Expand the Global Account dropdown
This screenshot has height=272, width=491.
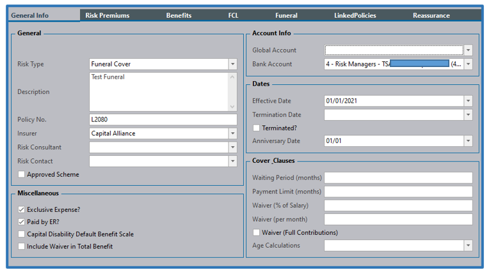468,50
